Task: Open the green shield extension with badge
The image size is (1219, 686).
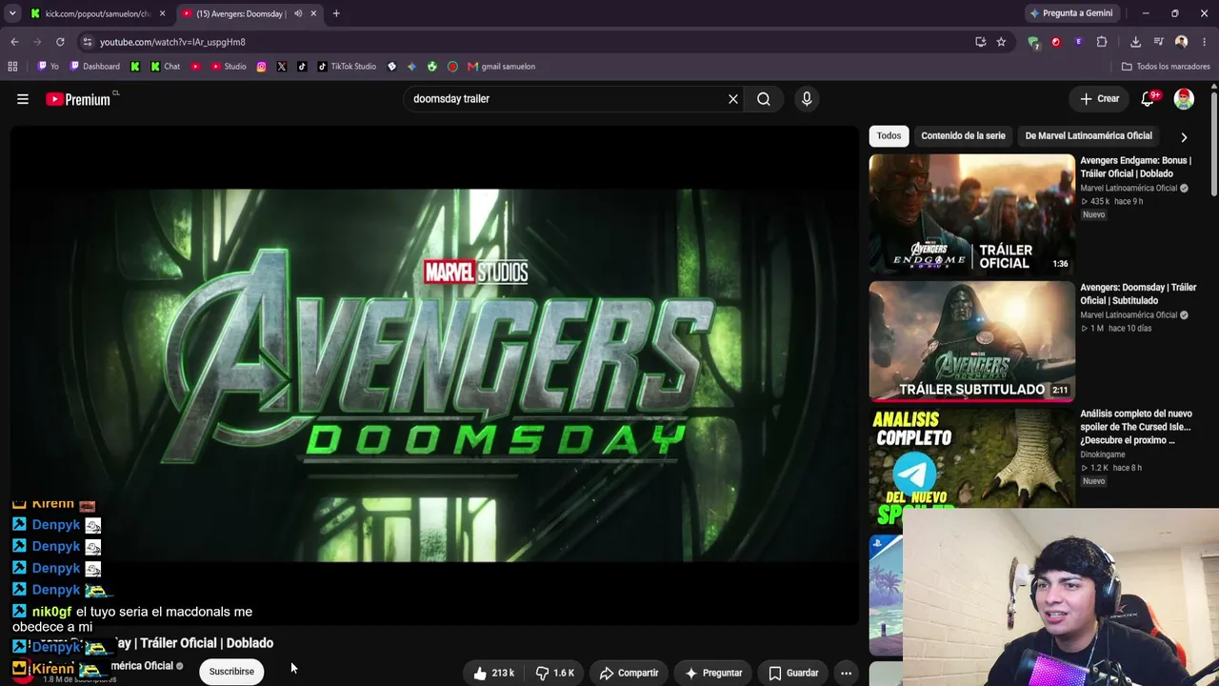Action: pyautogui.click(x=1033, y=42)
